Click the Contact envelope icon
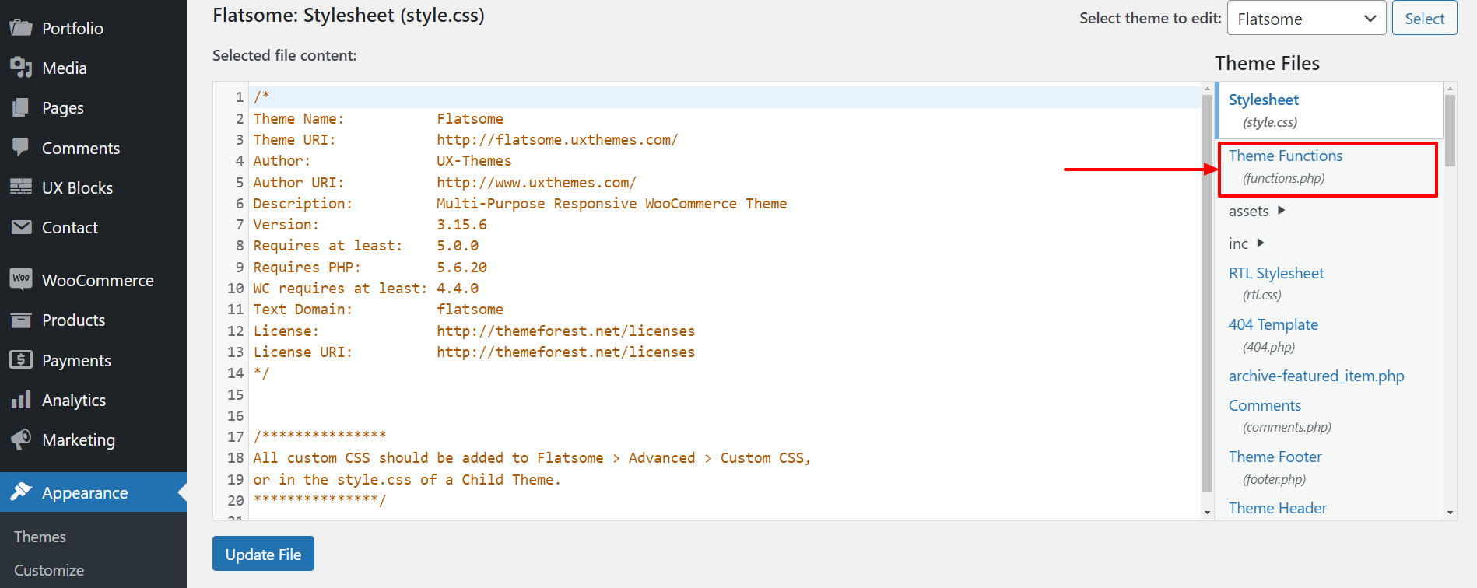1477x588 pixels. tap(21, 227)
